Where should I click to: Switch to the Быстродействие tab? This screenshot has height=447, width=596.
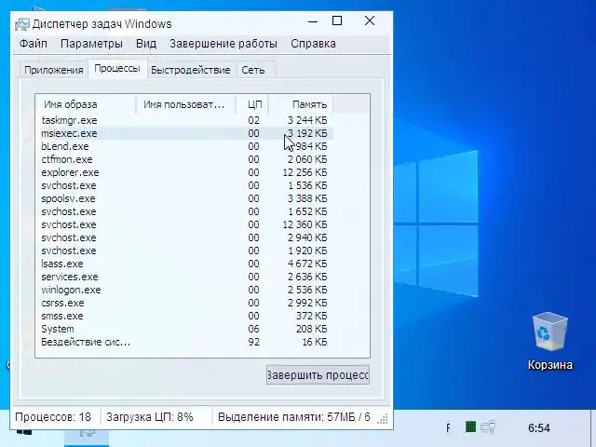[x=190, y=70]
